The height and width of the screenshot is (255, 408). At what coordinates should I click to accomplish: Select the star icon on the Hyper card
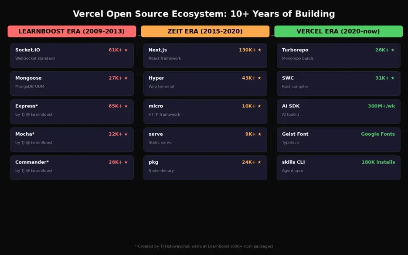[x=260, y=78]
